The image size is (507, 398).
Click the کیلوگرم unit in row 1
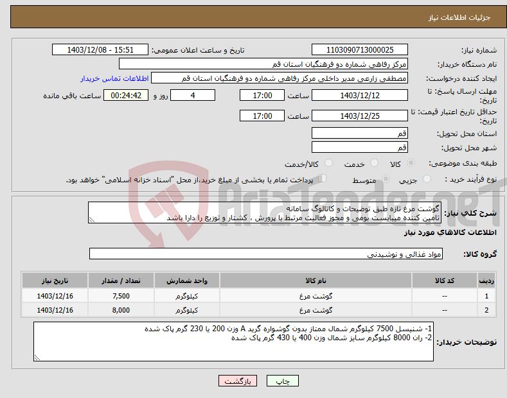click(x=187, y=296)
